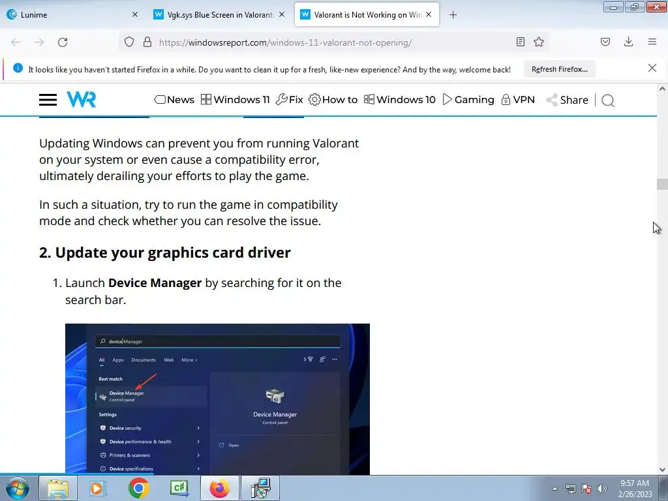
Task: Bookmark this page with the star icon
Action: (539, 42)
